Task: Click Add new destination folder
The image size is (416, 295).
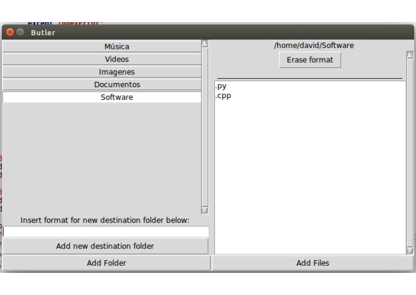Action: 105,246
